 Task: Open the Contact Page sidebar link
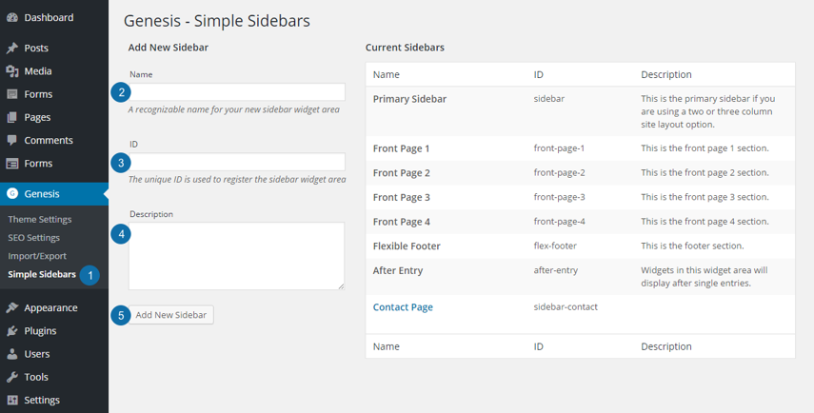coord(403,307)
